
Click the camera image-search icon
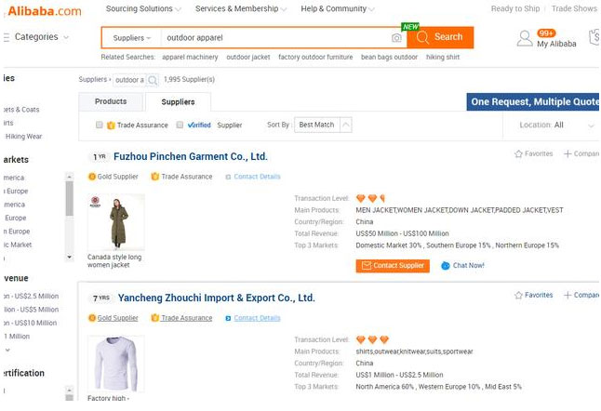[x=396, y=37]
